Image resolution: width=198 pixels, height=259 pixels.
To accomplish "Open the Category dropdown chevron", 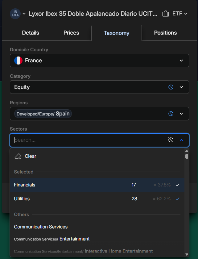I will [181, 87].
